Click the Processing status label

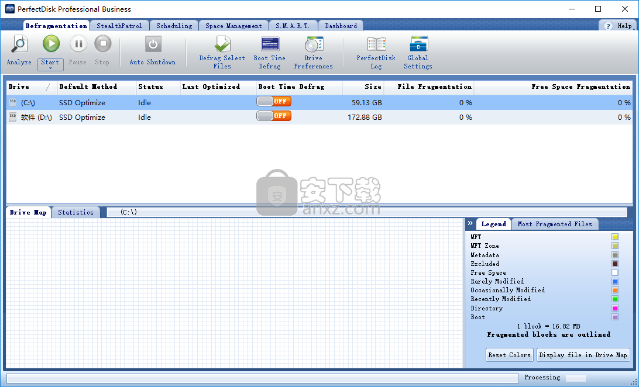[x=542, y=378]
